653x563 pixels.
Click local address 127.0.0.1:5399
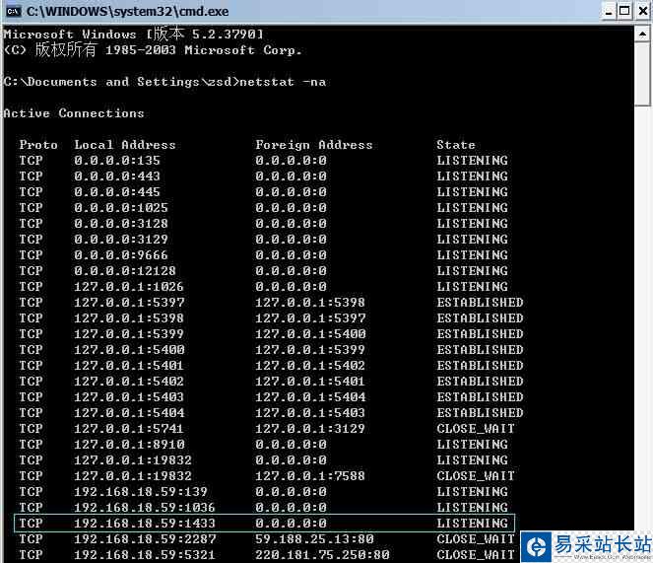point(129,334)
